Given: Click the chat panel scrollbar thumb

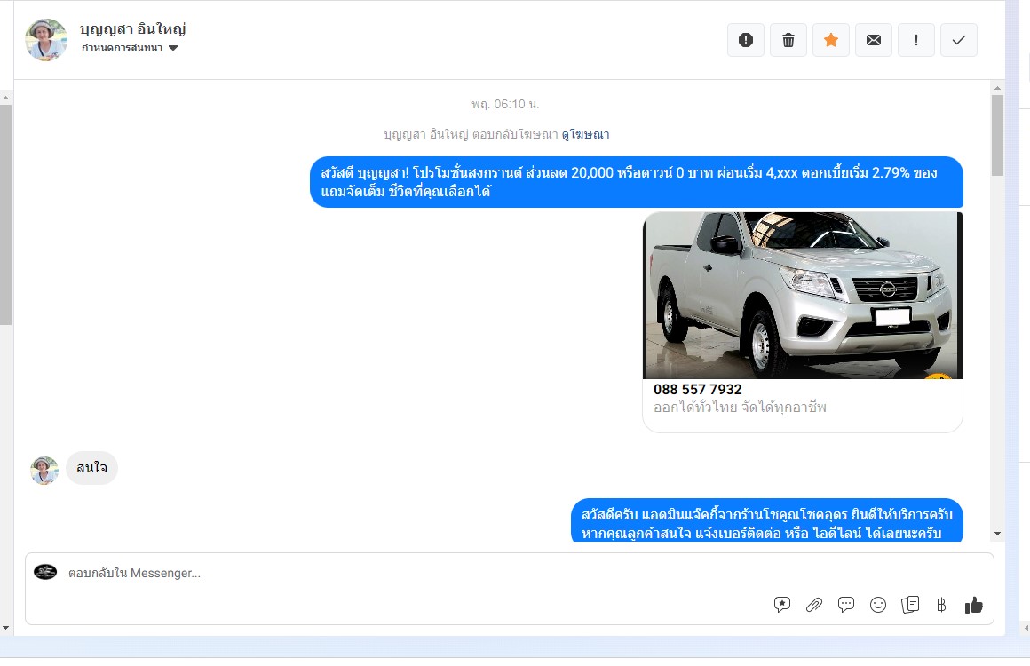Looking at the screenshot, I should tap(997, 135).
